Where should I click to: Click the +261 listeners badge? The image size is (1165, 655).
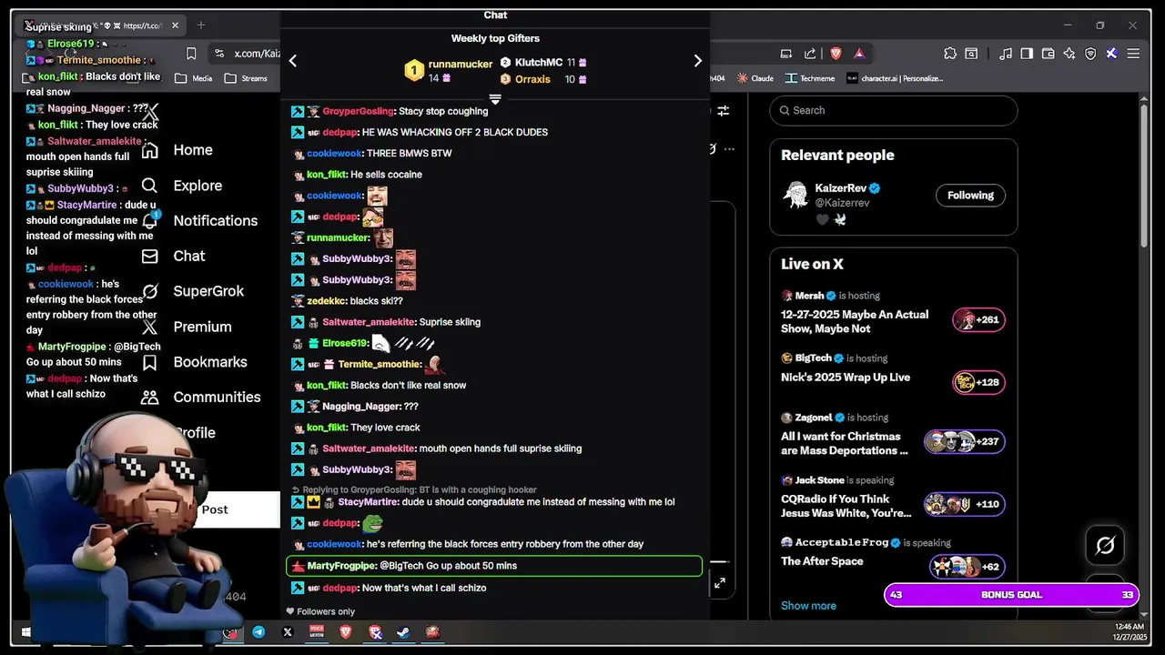(x=978, y=320)
